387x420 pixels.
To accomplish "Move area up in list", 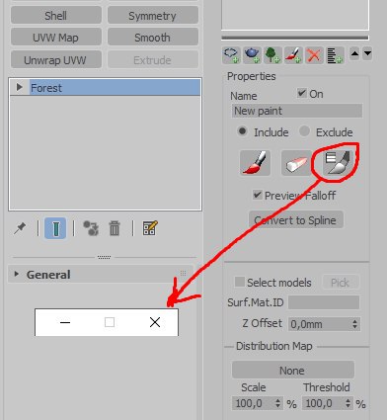I will [354, 53].
